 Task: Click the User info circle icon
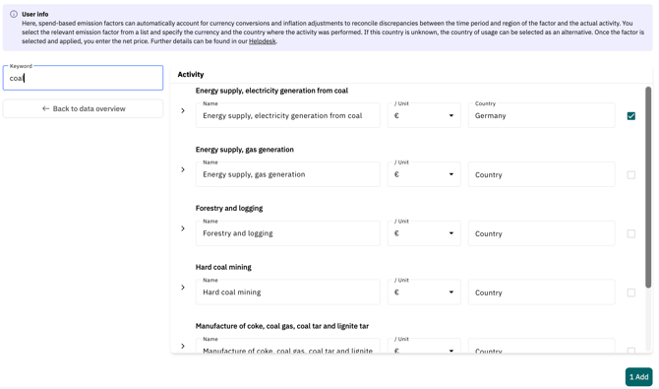[14, 14]
